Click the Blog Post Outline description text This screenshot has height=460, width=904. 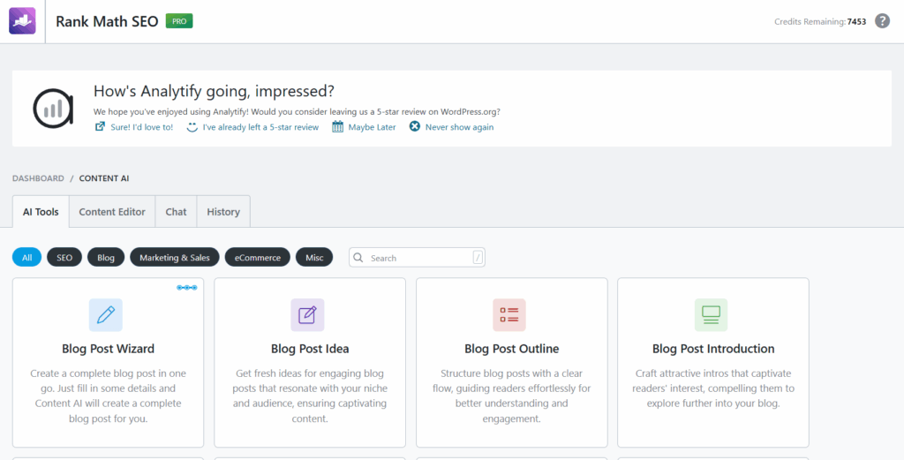pyautogui.click(x=512, y=396)
